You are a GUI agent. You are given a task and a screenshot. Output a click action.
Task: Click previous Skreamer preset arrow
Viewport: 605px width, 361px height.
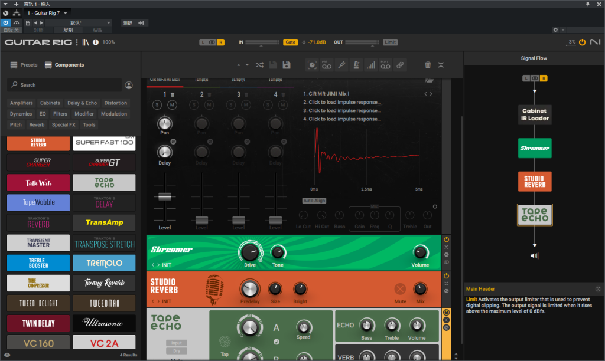[153, 265]
